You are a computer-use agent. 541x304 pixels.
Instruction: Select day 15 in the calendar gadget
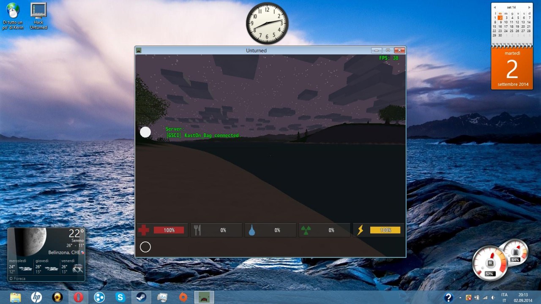tap(495, 27)
